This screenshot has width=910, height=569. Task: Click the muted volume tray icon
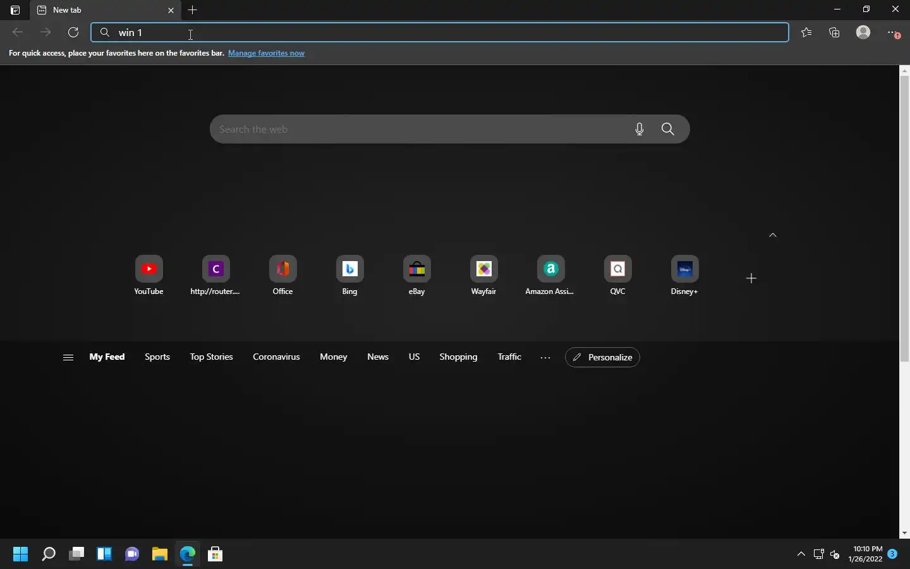click(835, 554)
